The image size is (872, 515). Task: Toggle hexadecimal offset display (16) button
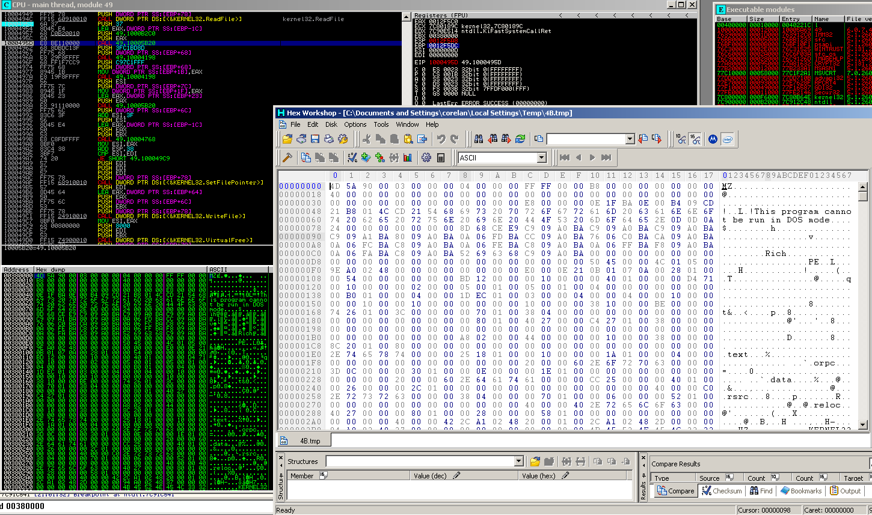click(695, 139)
